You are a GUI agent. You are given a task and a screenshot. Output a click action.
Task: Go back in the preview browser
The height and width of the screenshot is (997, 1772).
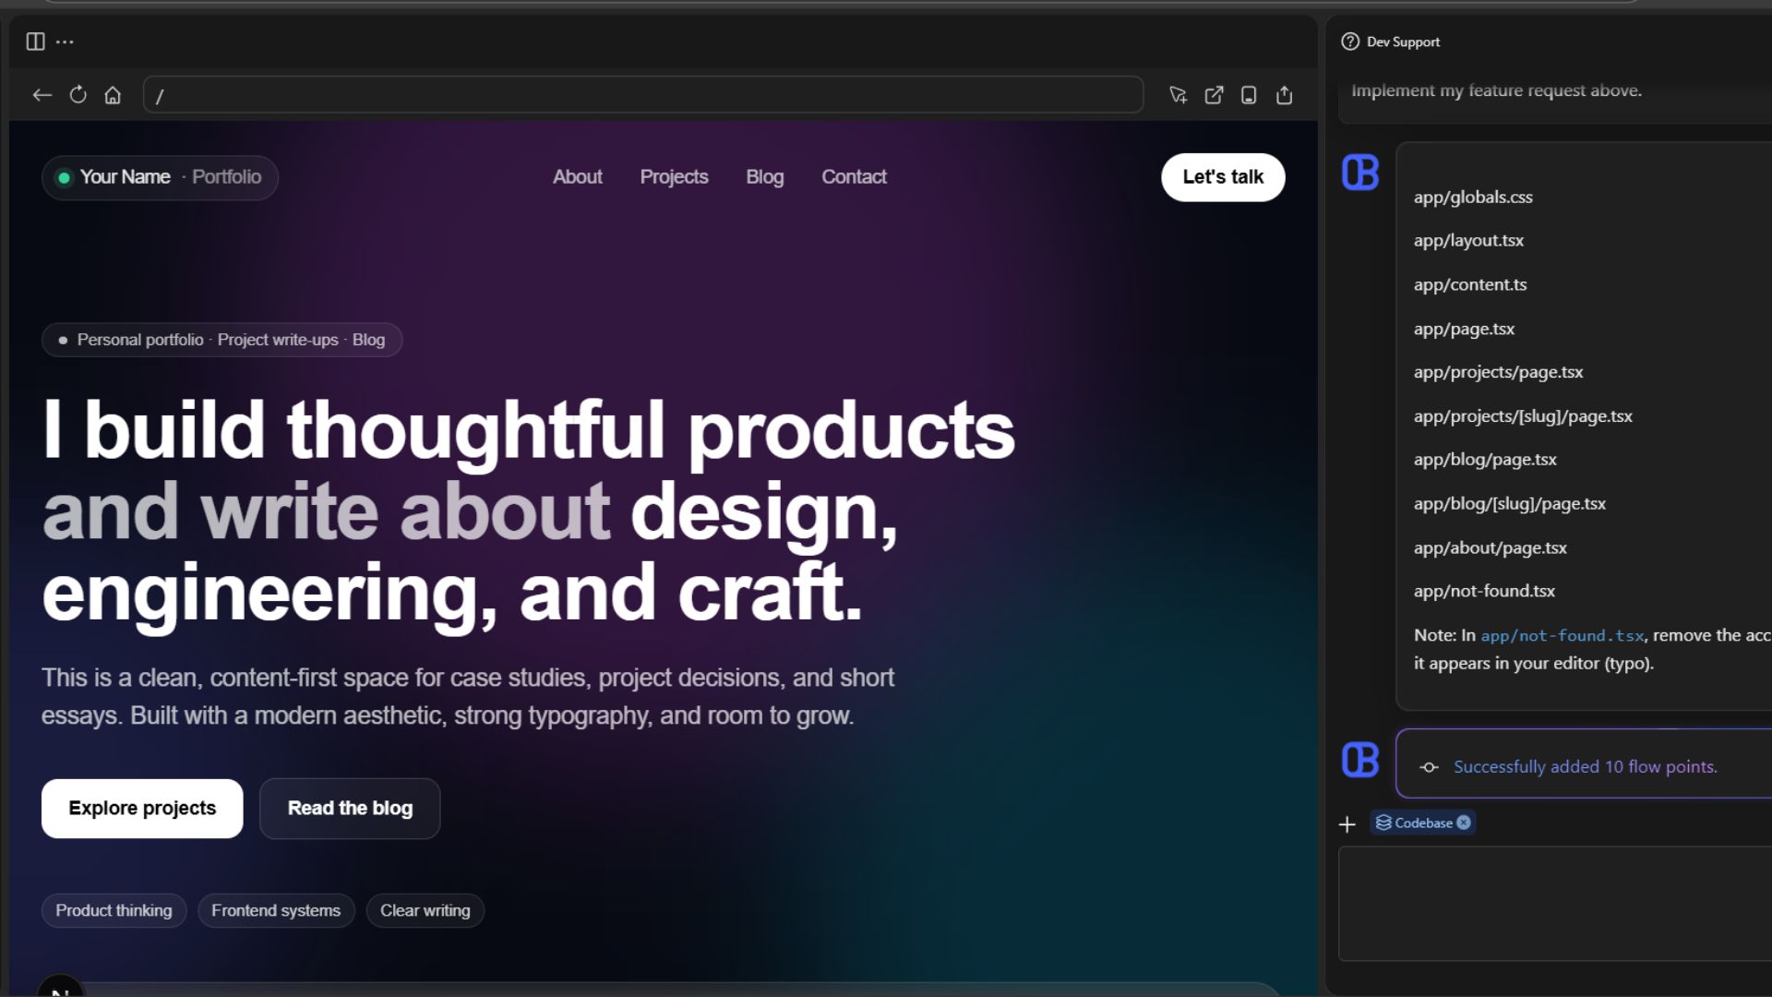[x=42, y=95]
